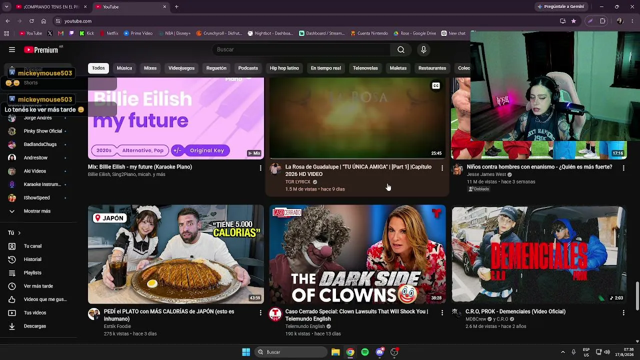Expand the Tú section chevron

click(19, 233)
